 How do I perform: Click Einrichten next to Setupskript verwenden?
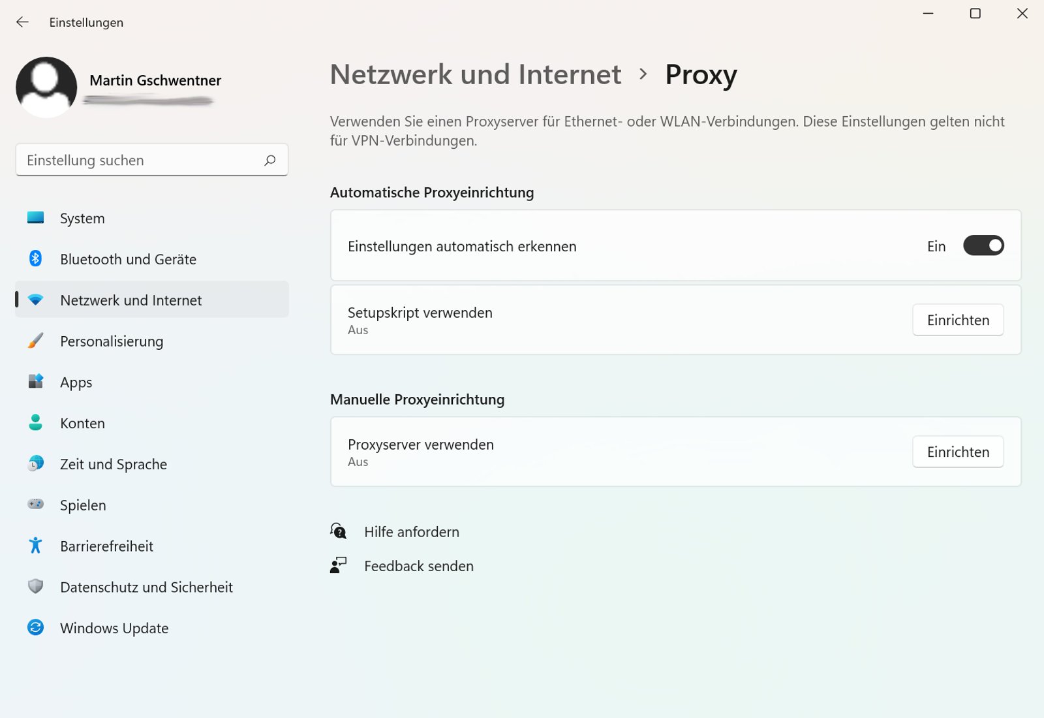point(957,320)
